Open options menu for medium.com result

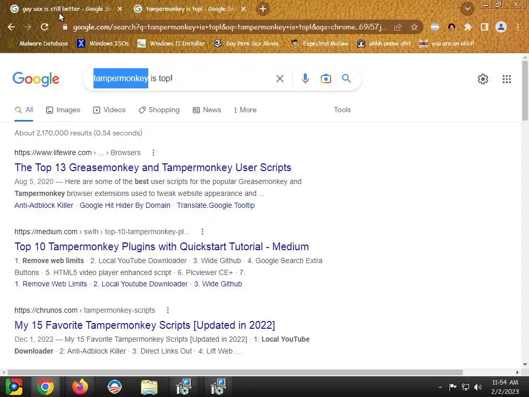[x=202, y=232]
